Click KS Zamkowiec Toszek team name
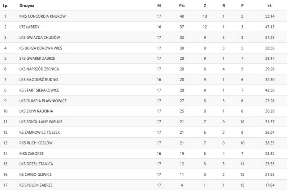Image resolution: width=289 pixels, height=192 pixels. [37, 132]
